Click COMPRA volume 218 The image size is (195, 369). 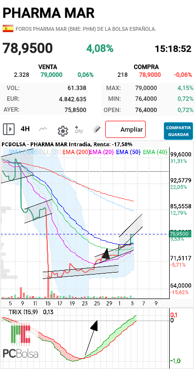pyautogui.click(x=123, y=75)
